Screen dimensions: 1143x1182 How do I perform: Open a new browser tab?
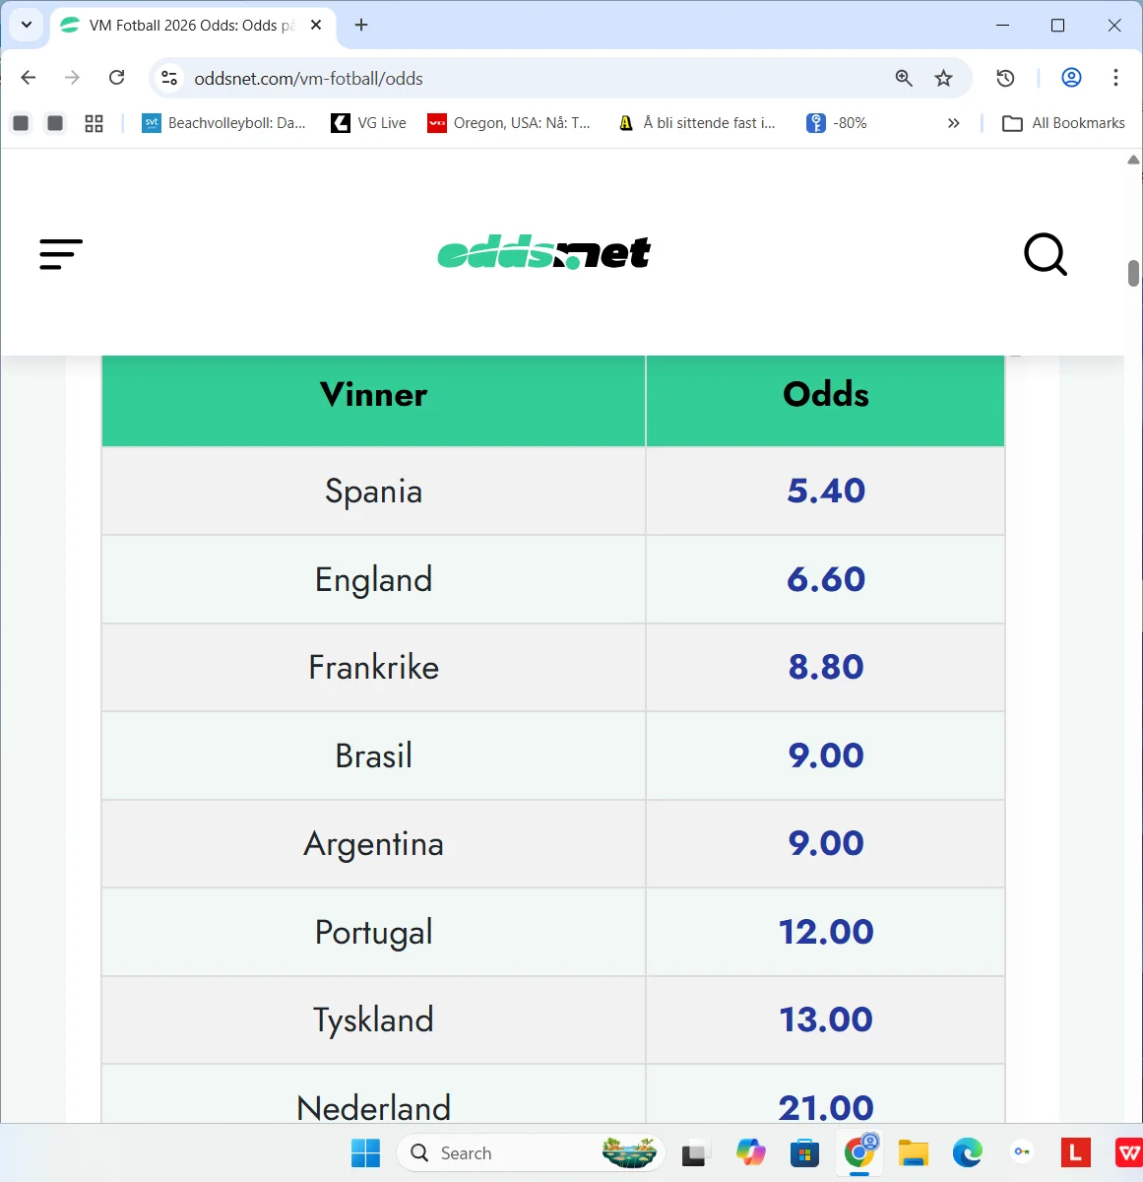pyautogui.click(x=360, y=26)
